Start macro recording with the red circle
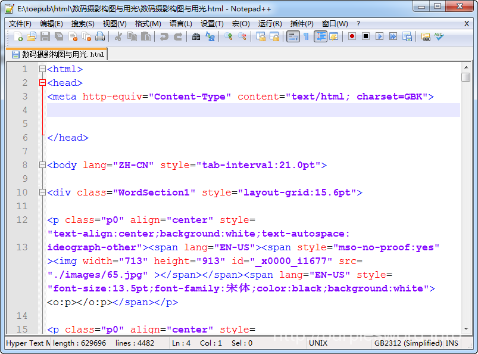 (352, 36)
